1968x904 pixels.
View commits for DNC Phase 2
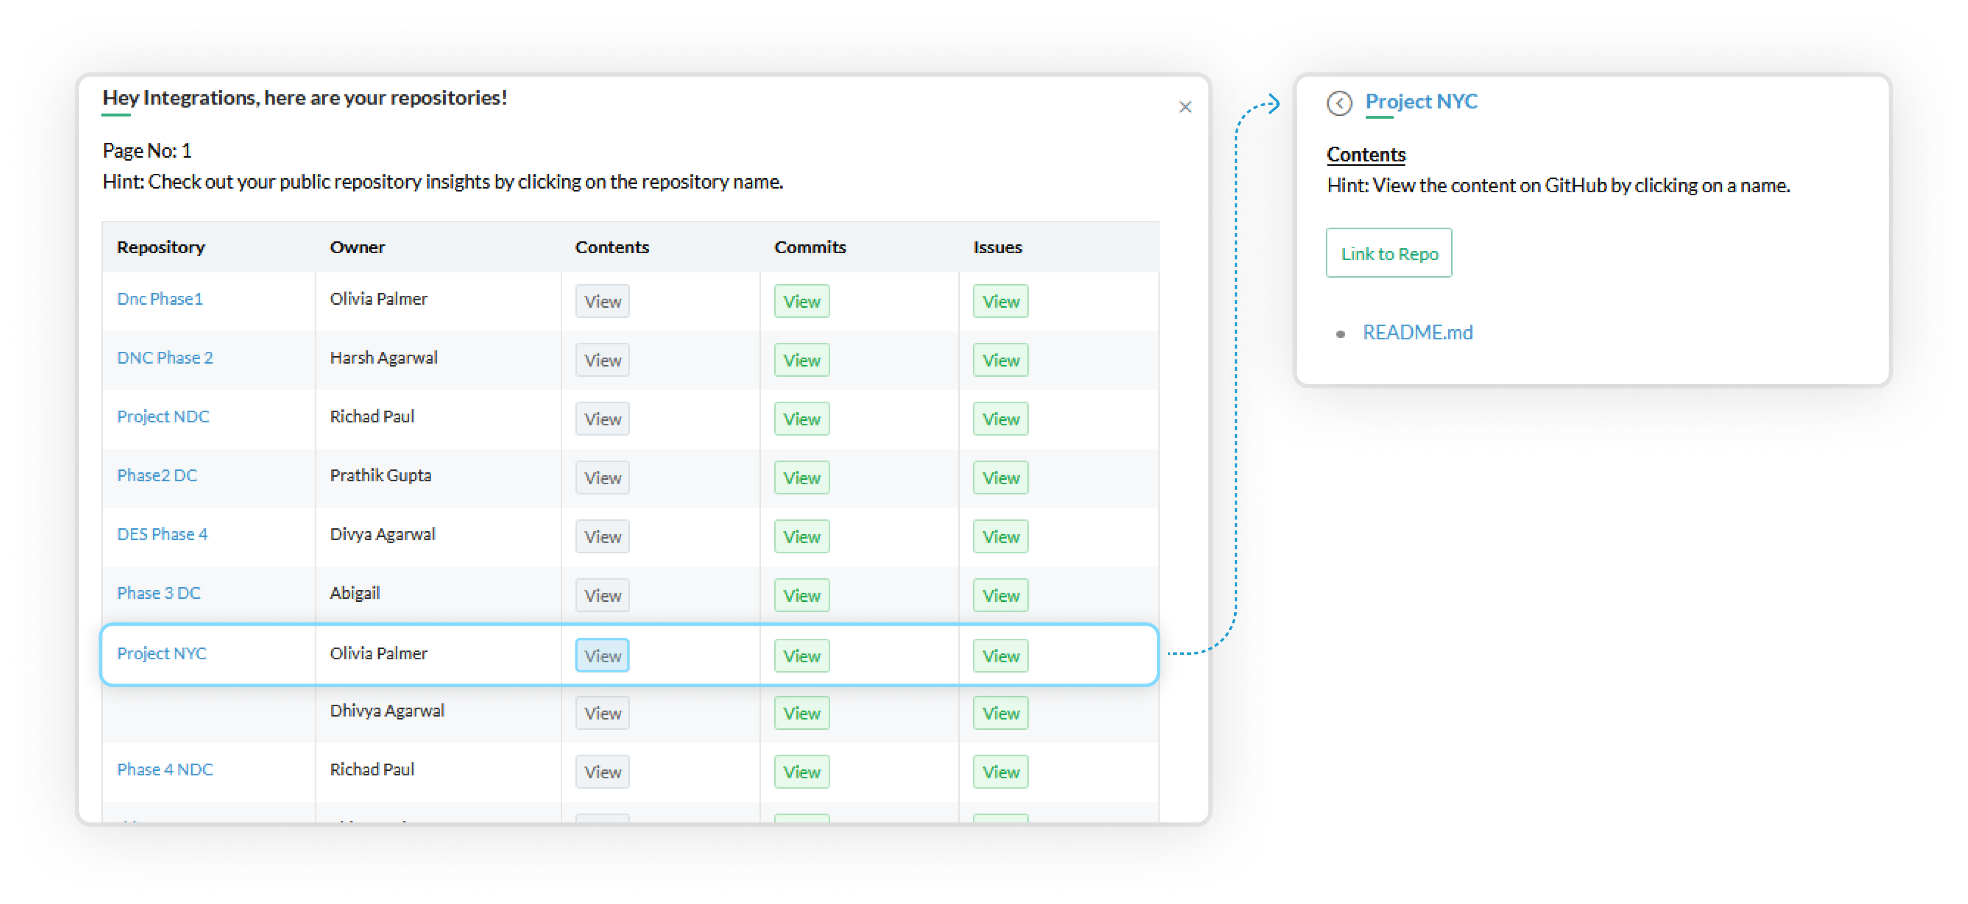[801, 360]
